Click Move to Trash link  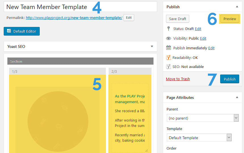tap(178, 79)
